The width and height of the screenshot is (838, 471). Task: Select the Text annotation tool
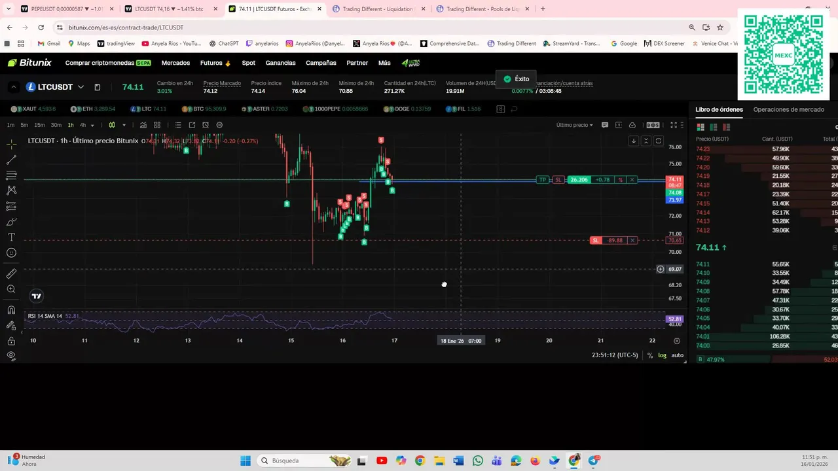11,237
